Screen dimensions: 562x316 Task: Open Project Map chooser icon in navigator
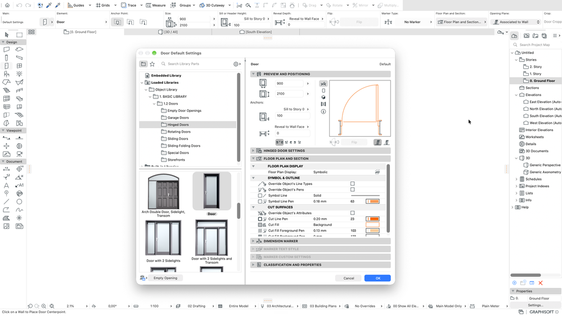tap(514, 36)
